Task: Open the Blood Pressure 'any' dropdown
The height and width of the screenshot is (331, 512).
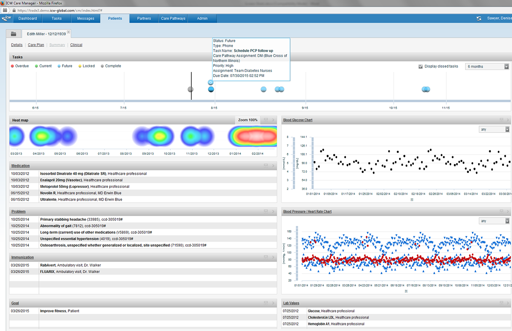Action: point(494,221)
